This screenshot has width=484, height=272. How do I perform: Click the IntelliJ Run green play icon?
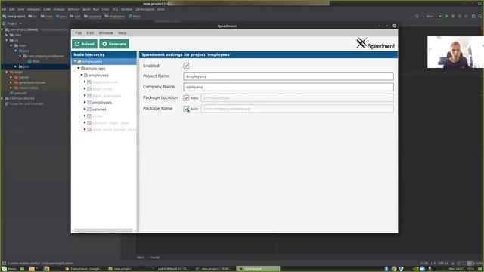[447, 16]
